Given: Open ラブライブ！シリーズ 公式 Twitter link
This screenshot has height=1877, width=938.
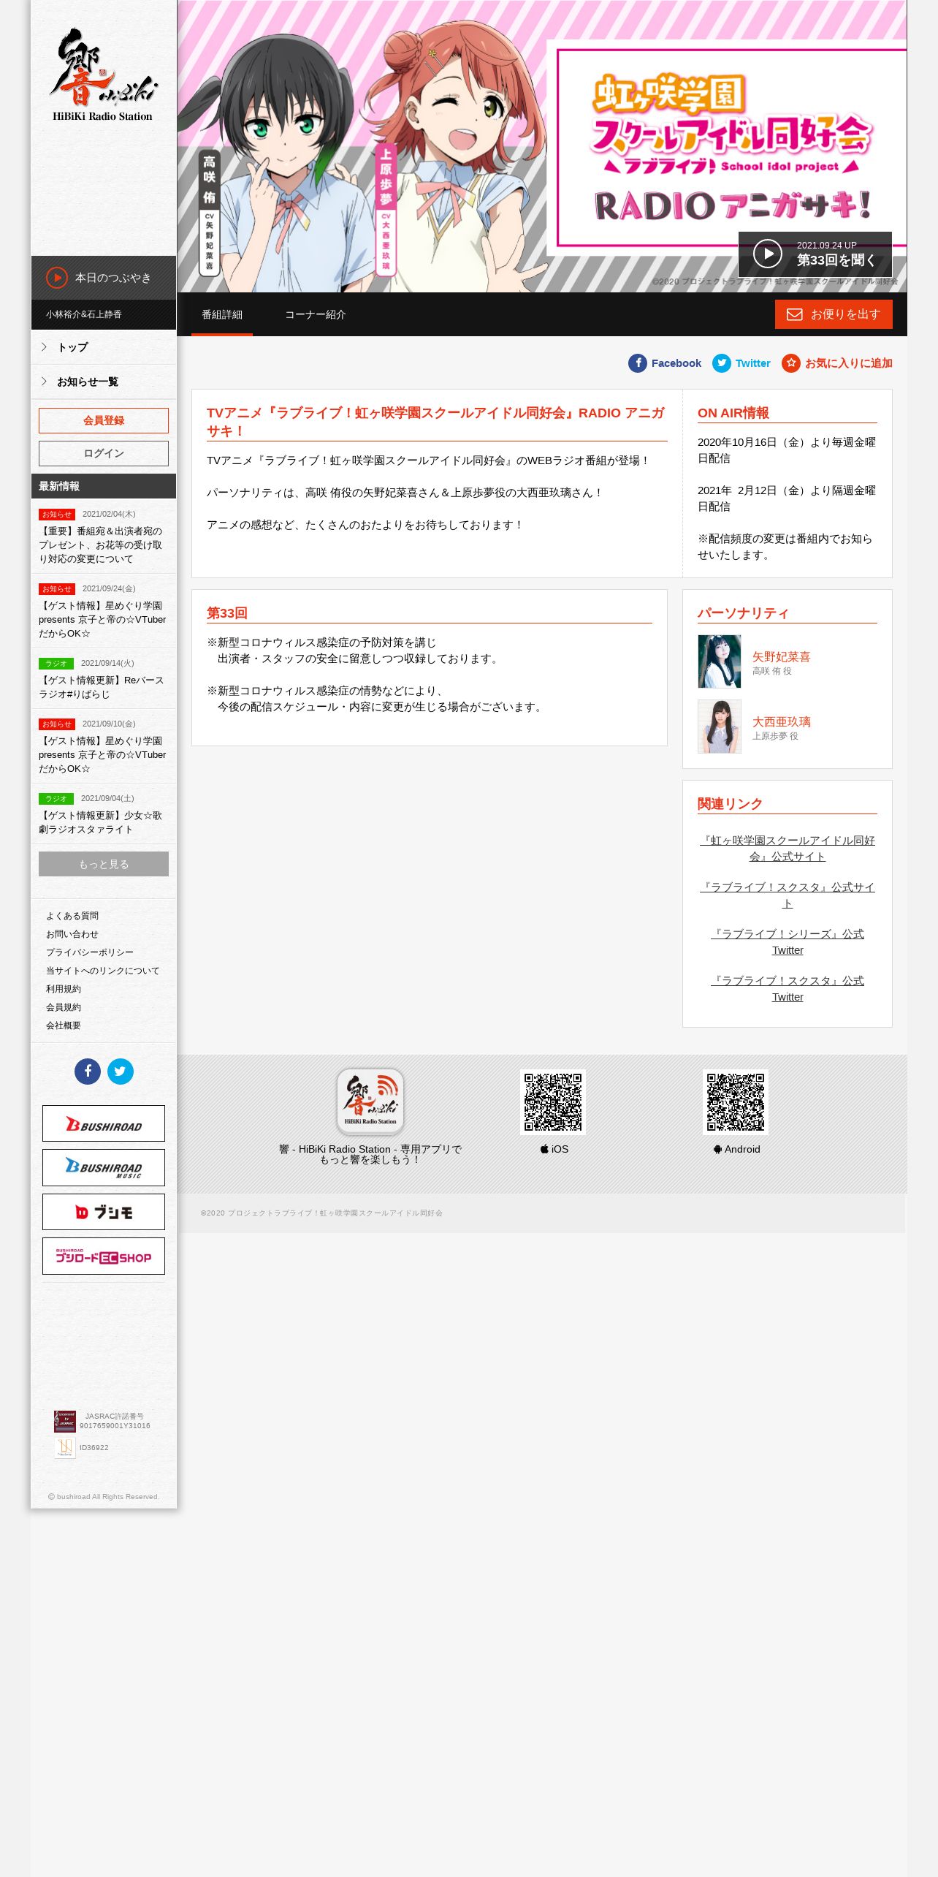Looking at the screenshot, I should click(x=788, y=942).
